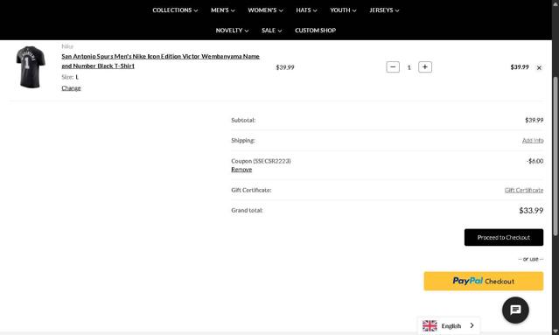This screenshot has height=335, width=559.
Task: Open the English language selector
Action: pyautogui.click(x=449, y=325)
